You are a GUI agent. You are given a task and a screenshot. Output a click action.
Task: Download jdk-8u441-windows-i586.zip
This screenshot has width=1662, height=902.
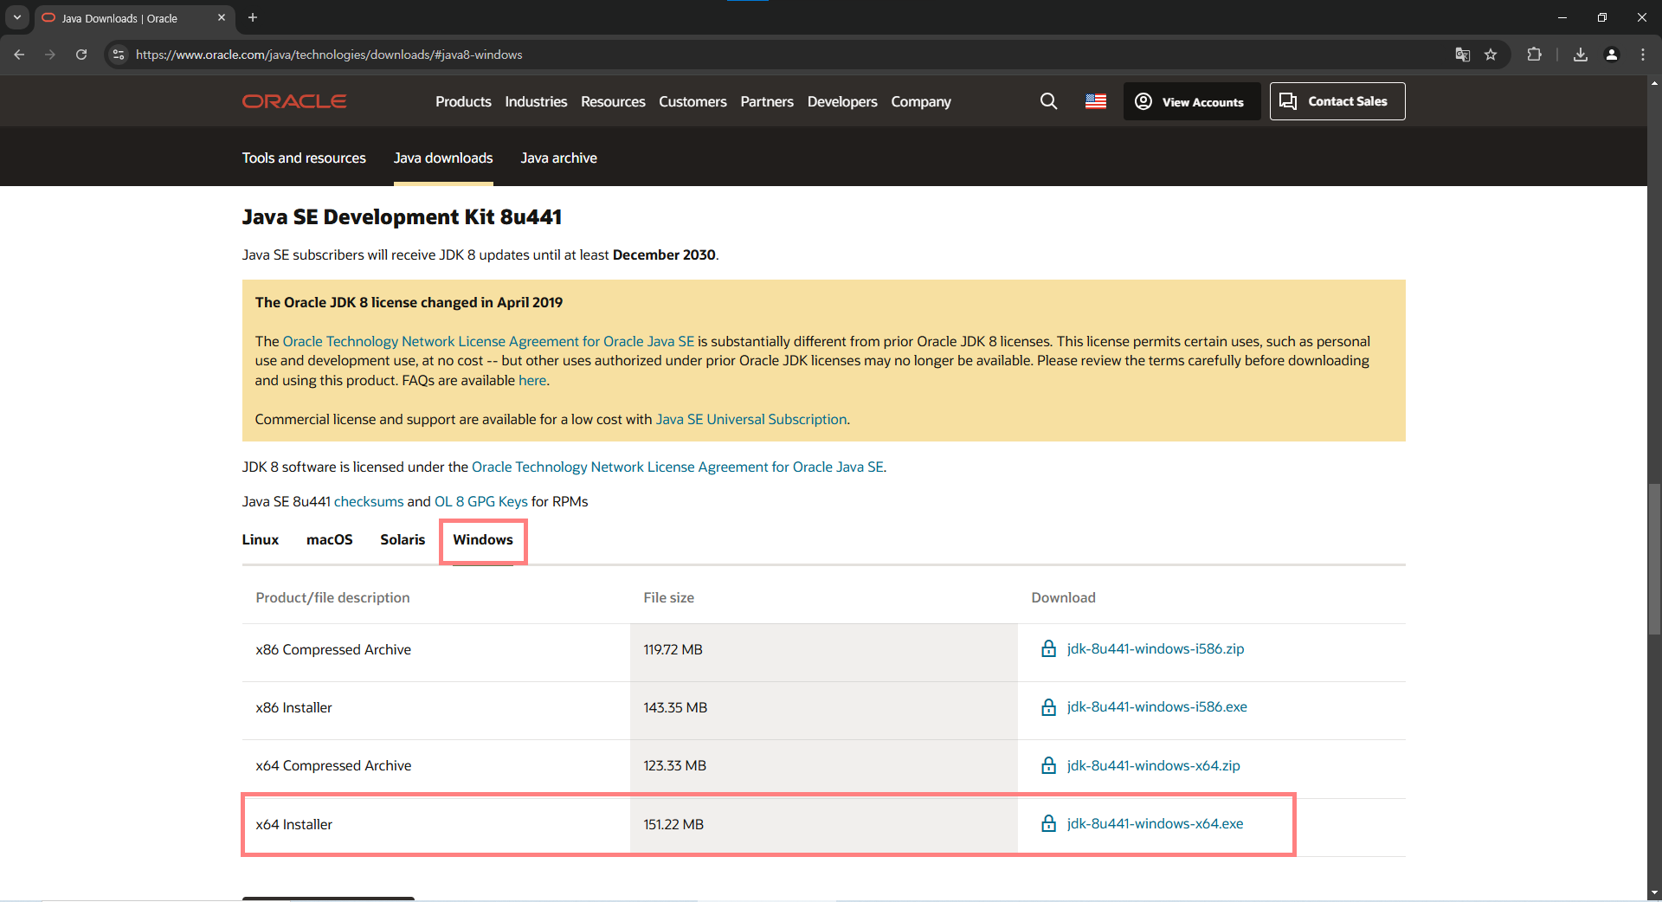[1156, 648]
